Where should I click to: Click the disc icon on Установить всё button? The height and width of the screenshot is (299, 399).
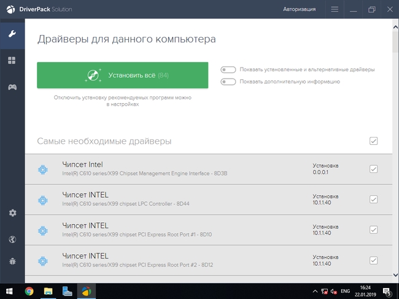coord(93,76)
